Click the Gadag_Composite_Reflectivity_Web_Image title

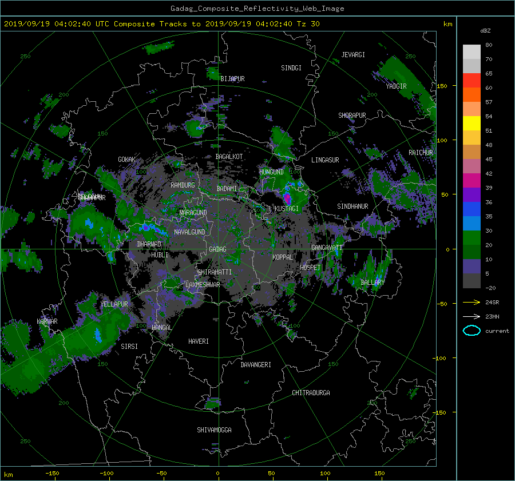(x=257, y=9)
